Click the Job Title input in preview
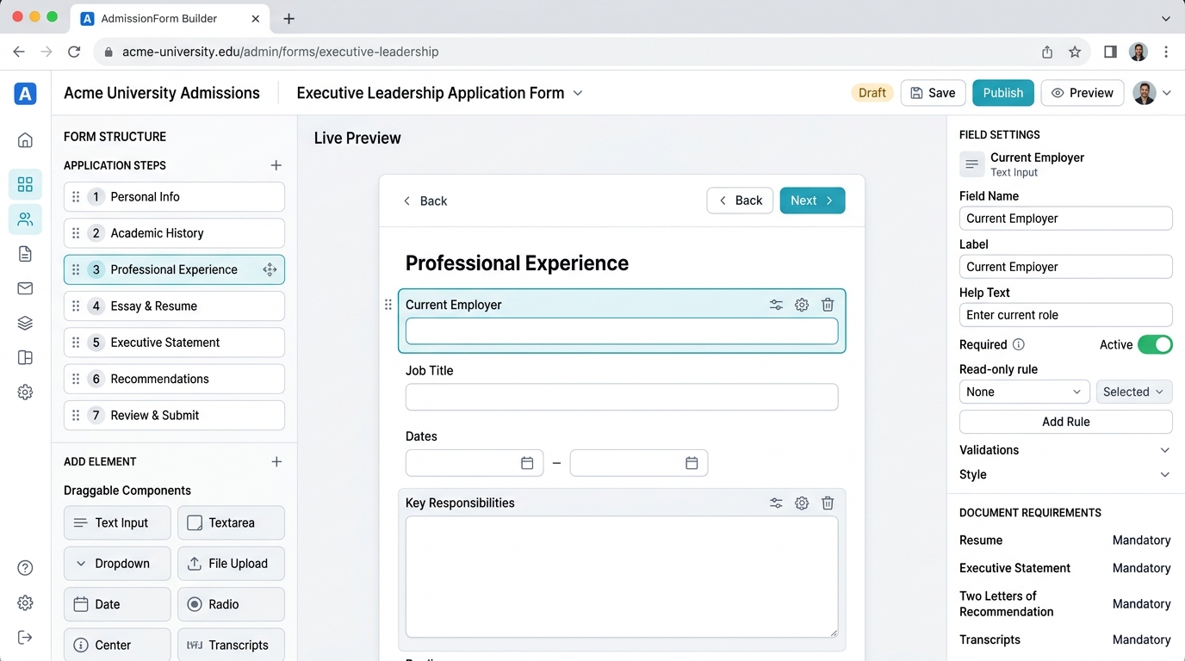Viewport: 1185px width, 661px height. point(622,397)
